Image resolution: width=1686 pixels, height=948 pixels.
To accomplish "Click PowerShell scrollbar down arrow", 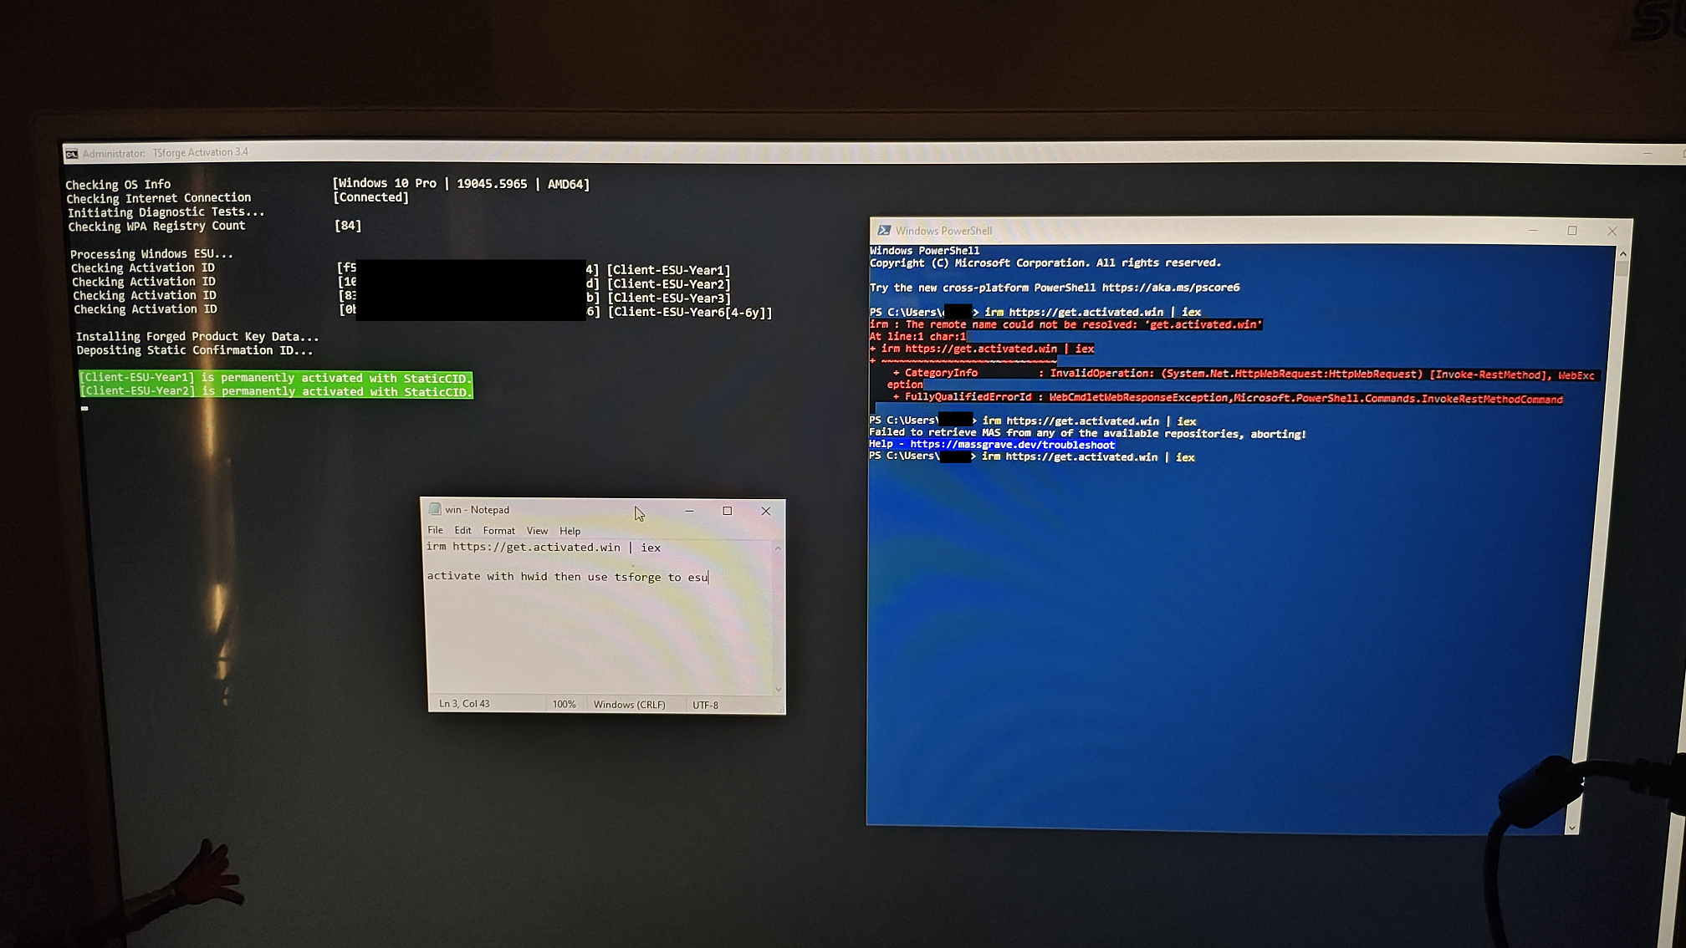I will [x=1571, y=828].
